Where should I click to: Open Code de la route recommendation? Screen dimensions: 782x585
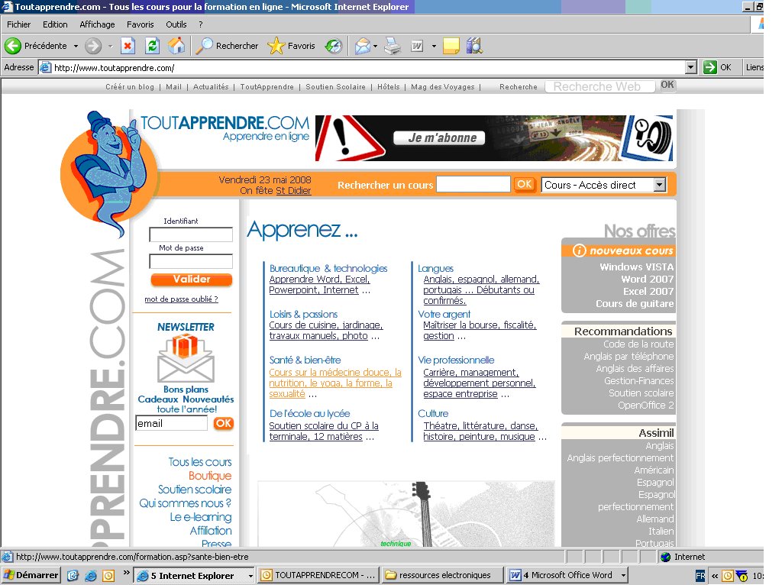638,344
